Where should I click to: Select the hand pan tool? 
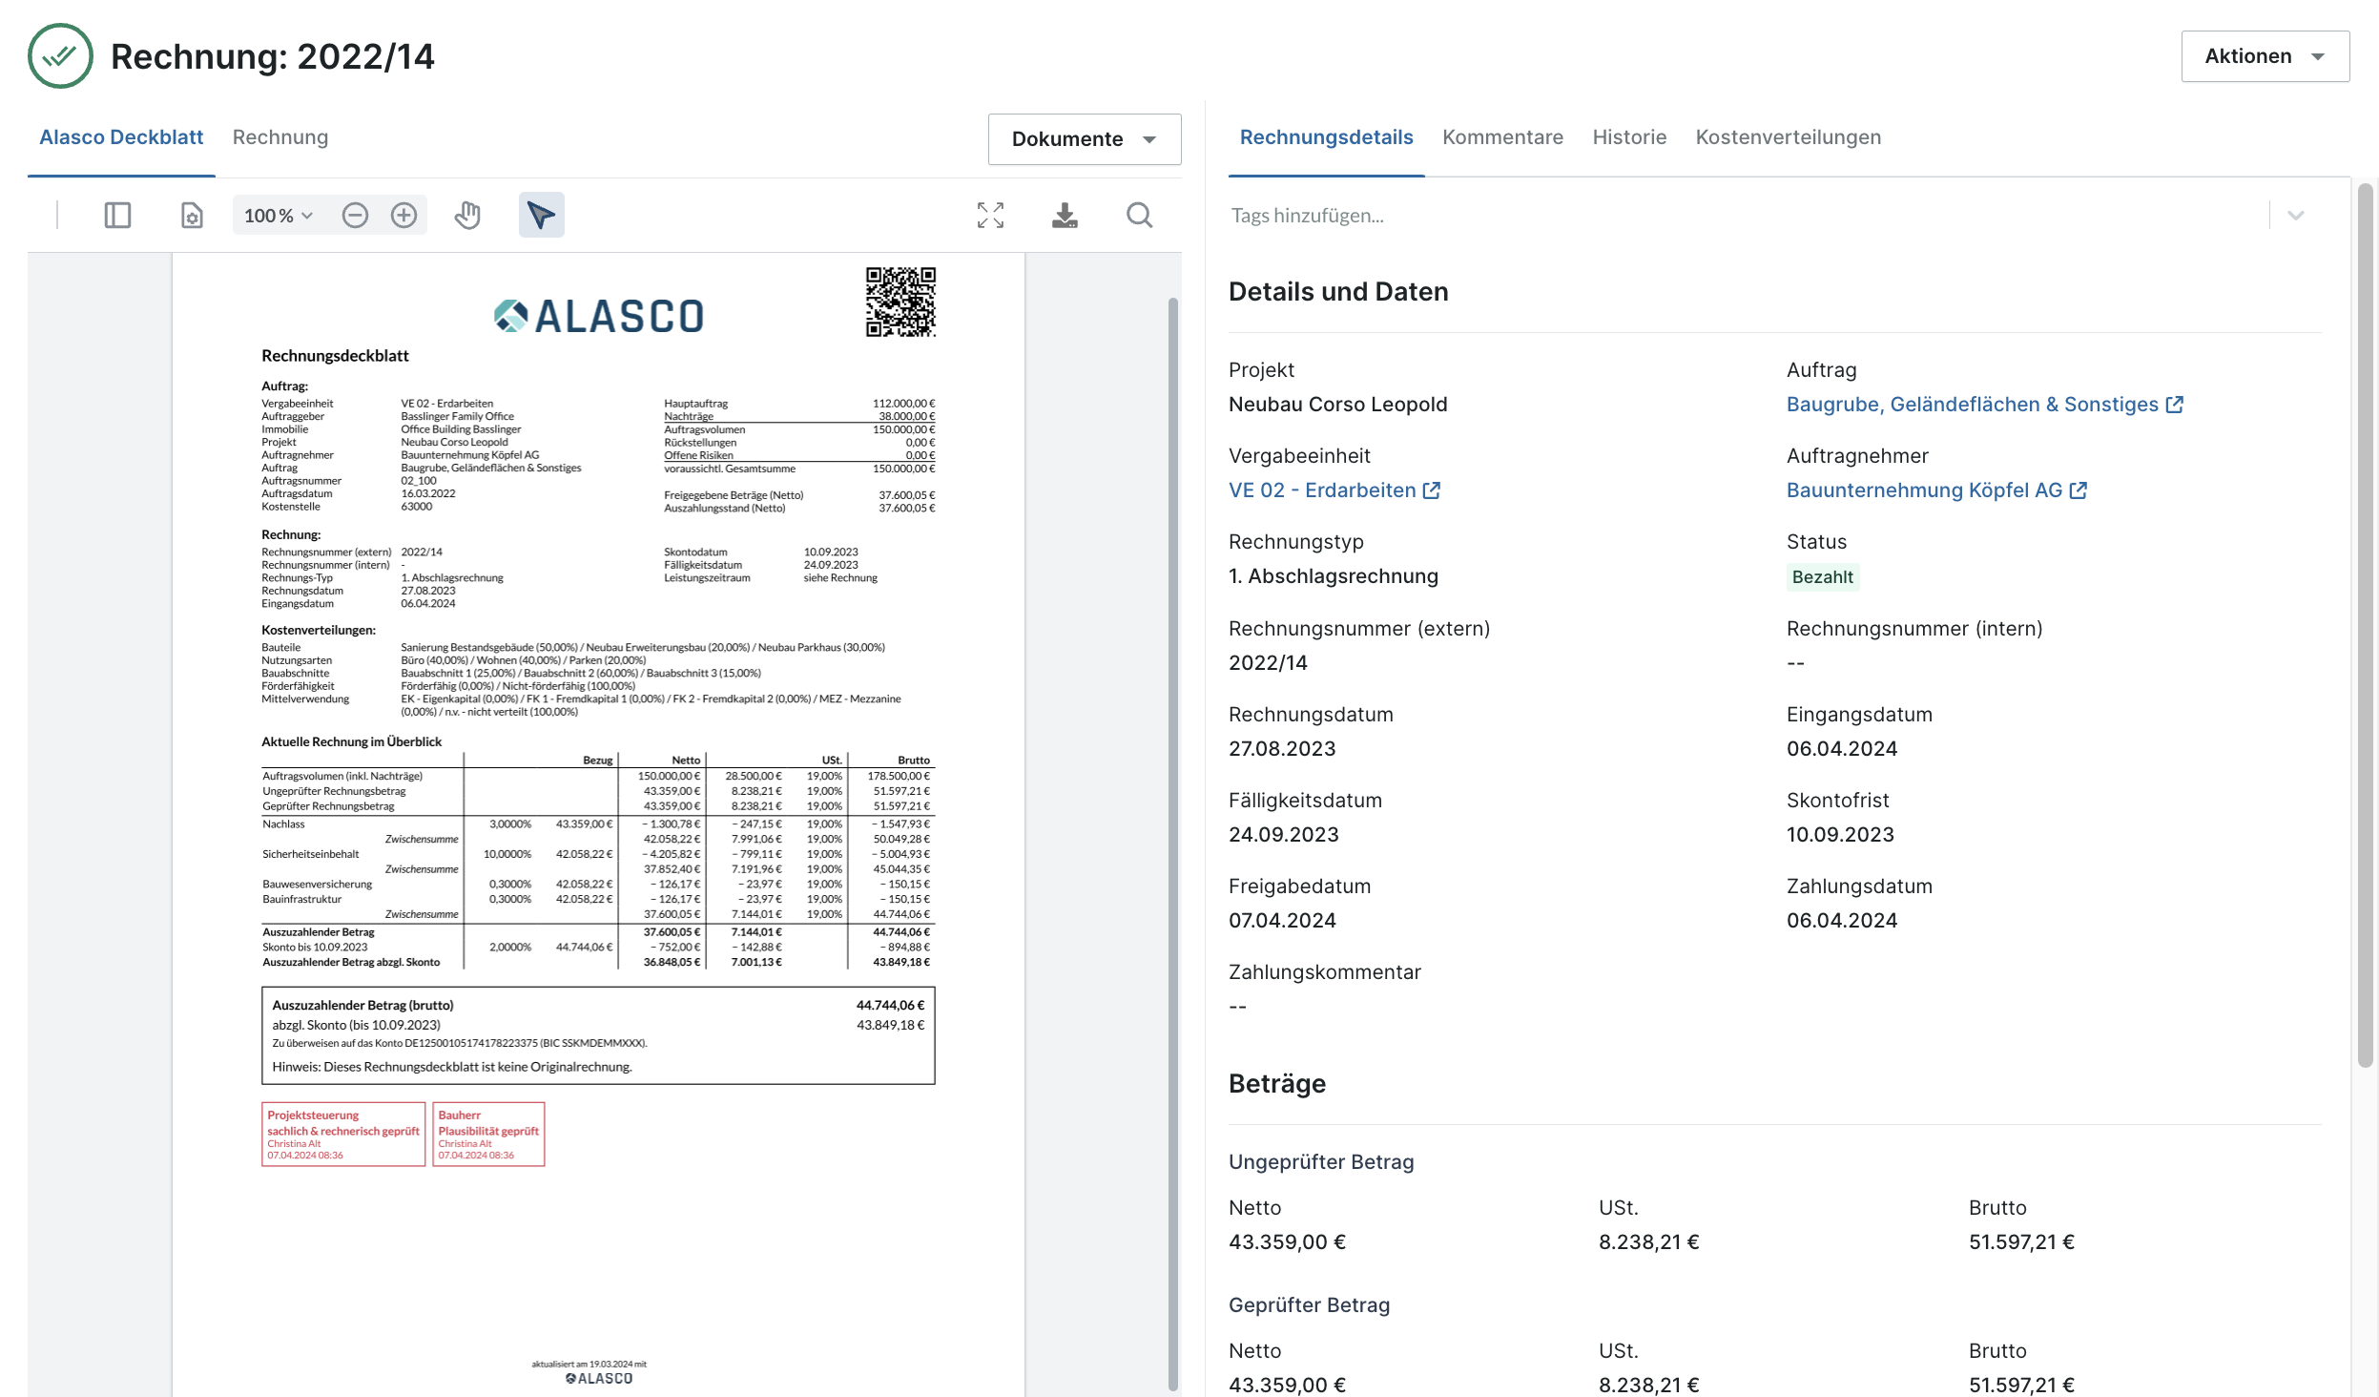coord(467,216)
